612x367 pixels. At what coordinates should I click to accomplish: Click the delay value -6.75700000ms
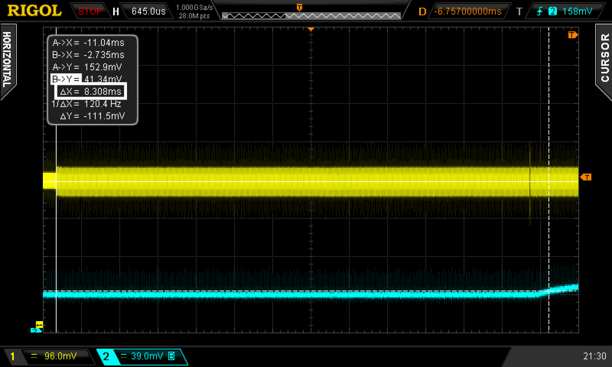tap(467, 11)
